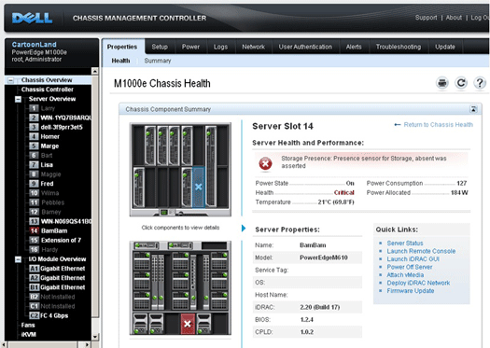The width and height of the screenshot is (490, 348).
Task: Select dell-3f9prr3et5 server in tree
Action: click(x=62, y=127)
